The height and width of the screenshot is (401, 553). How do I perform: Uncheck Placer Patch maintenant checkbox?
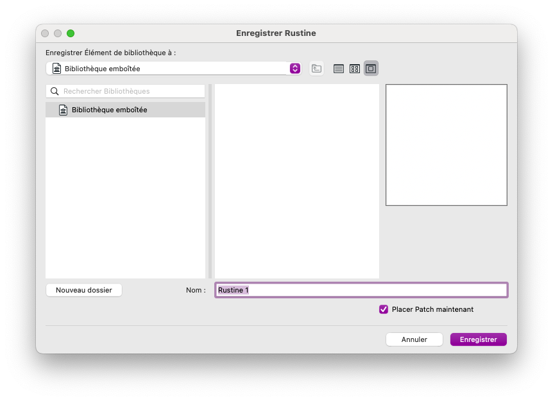(x=384, y=309)
